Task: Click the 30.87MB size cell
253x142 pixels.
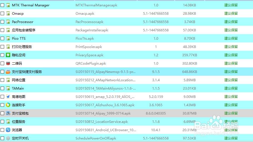Action: click(190, 113)
